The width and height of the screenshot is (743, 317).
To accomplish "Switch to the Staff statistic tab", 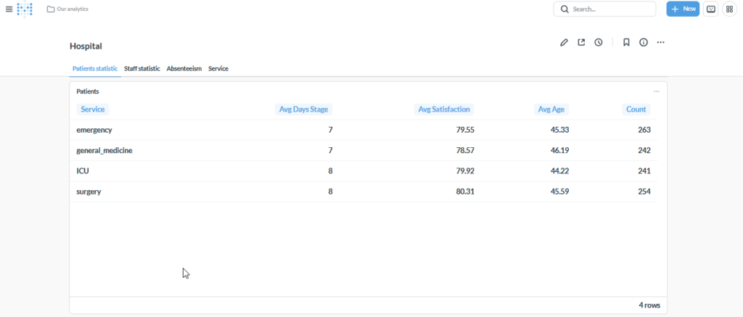I will click(142, 69).
